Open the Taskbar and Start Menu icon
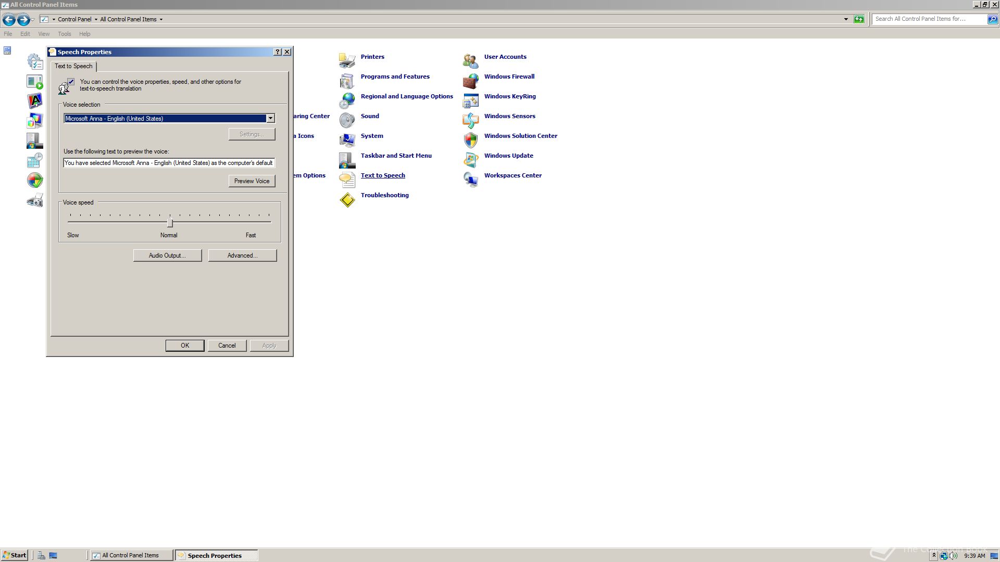 (x=347, y=159)
